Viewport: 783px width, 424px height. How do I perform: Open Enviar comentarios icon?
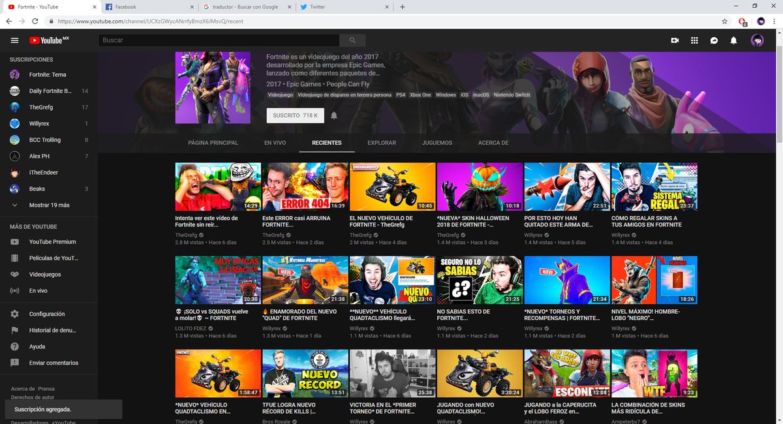pyautogui.click(x=15, y=363)
